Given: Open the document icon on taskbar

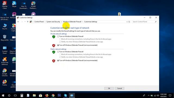Looking at the screenshot, I should click(x=28, y=96).
